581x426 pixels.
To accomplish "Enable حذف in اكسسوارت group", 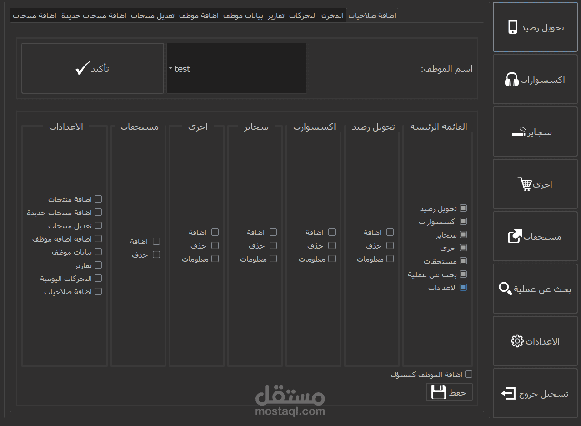I will pyautogui.click(x=332, y=245).
